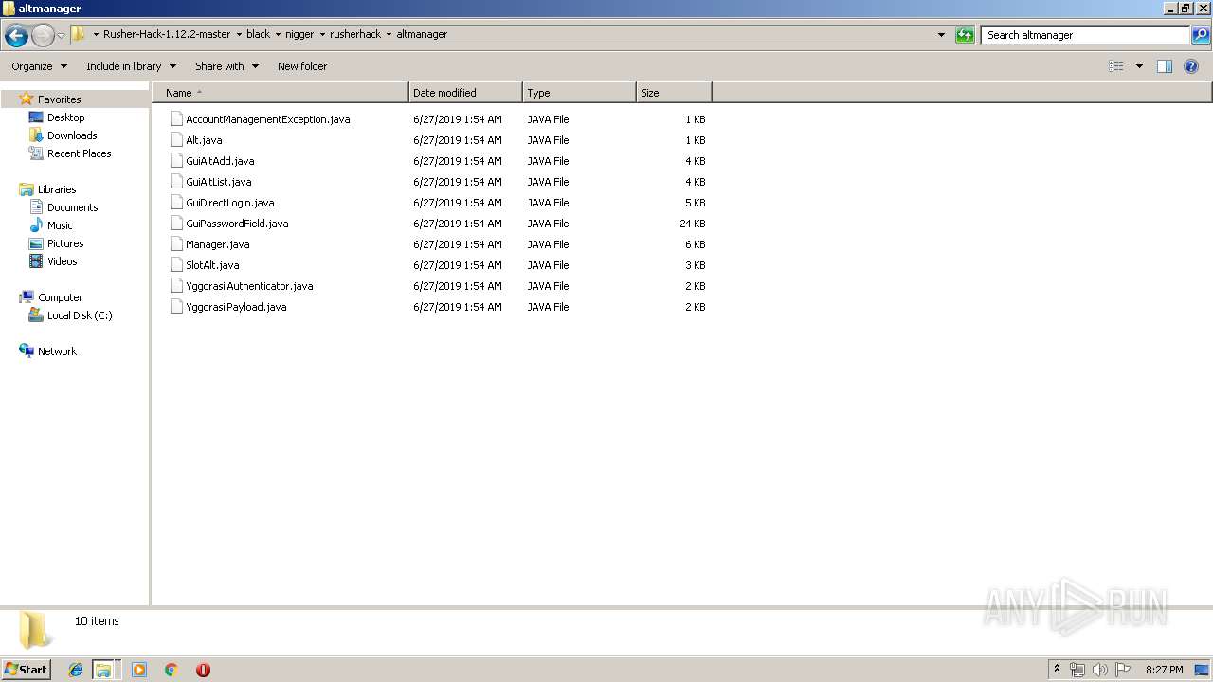Click the 24 KB size of GuiPasswordField.java
This screenshot has width=1213, height=682.
pyautogui.click(x=693, y=224)
